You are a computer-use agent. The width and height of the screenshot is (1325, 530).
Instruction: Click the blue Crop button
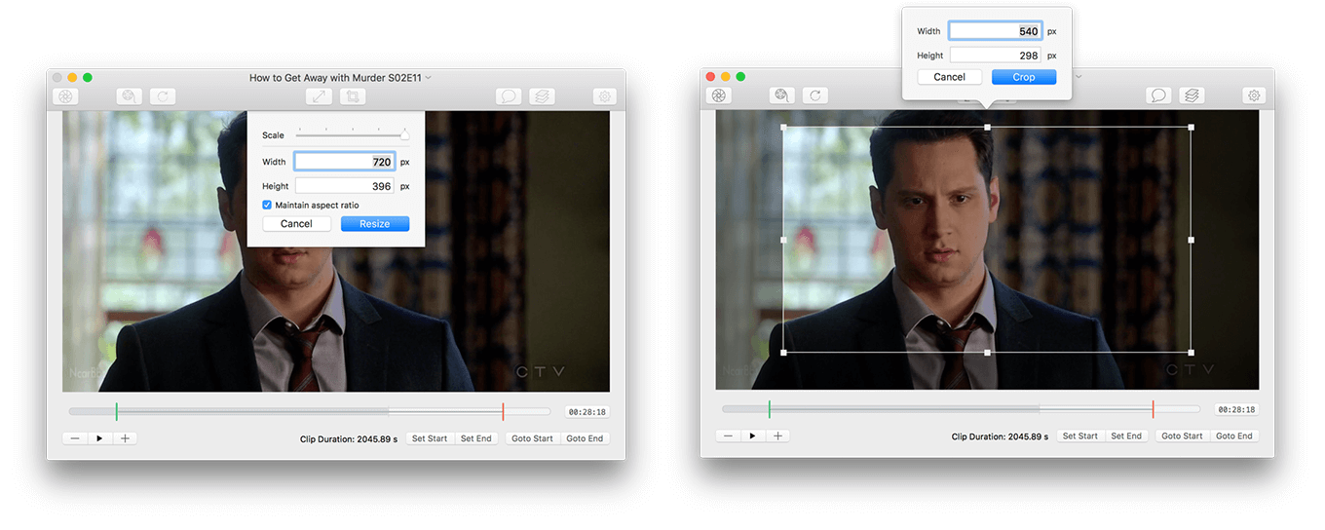[x=1024, y=77]
